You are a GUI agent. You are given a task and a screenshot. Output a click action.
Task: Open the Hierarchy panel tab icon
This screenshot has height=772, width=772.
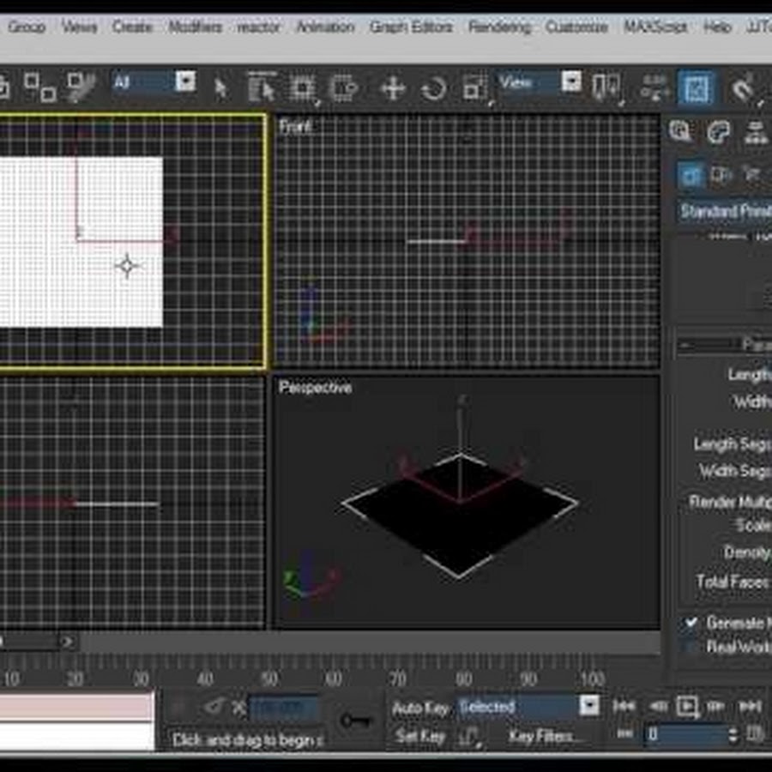(x=755, y=133)
